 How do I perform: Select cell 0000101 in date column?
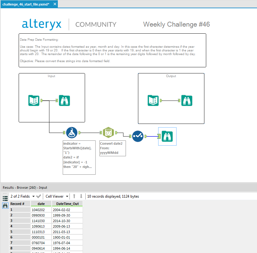[41, 237]
